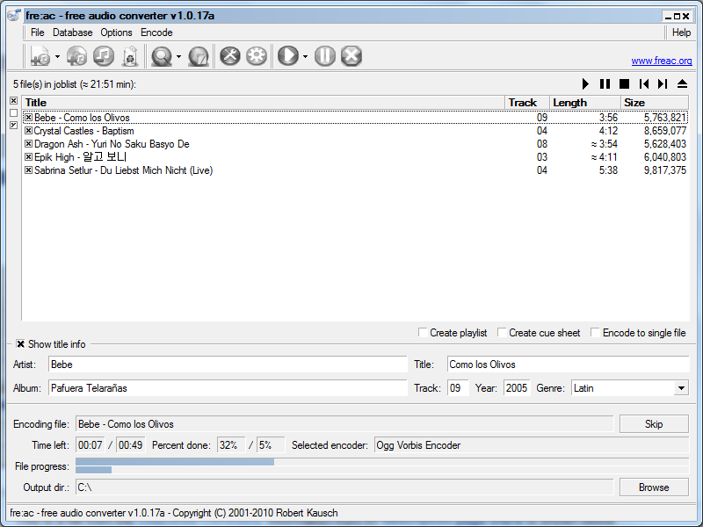This screenshot has height=527, width=703.
Task: Click the Skip button
Action: 654,424
